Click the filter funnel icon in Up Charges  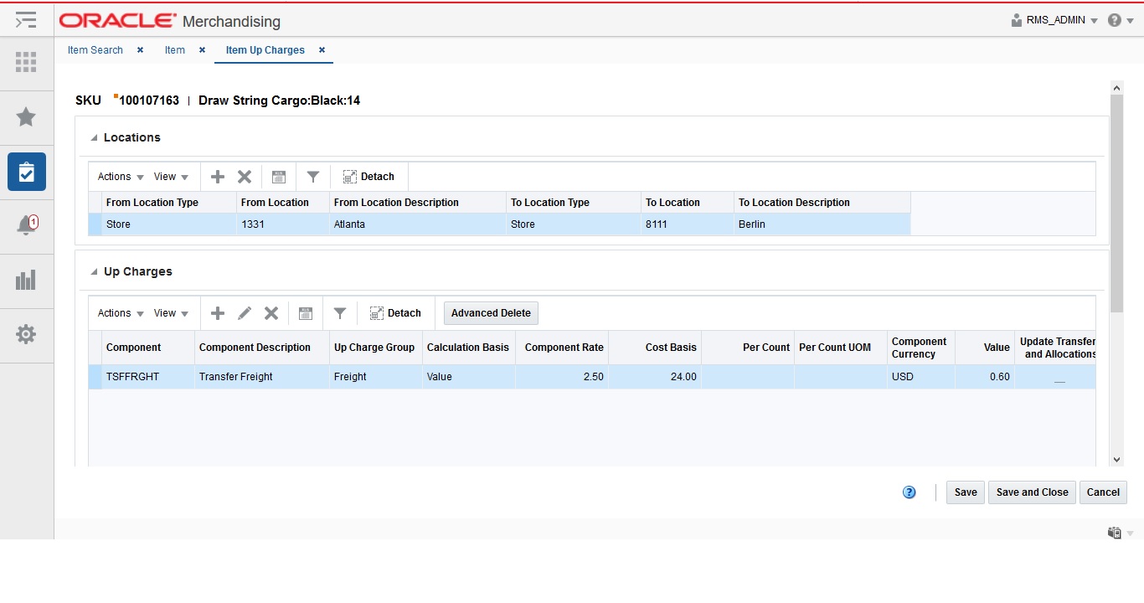coord(339,313)
